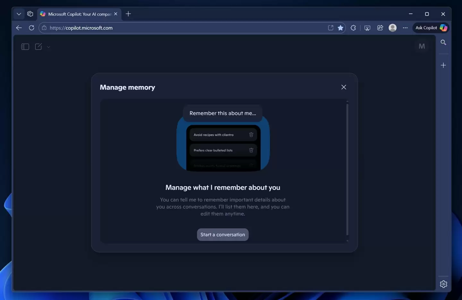Open the browser extensions icon
Screen dimensions: 462x300
353,28
